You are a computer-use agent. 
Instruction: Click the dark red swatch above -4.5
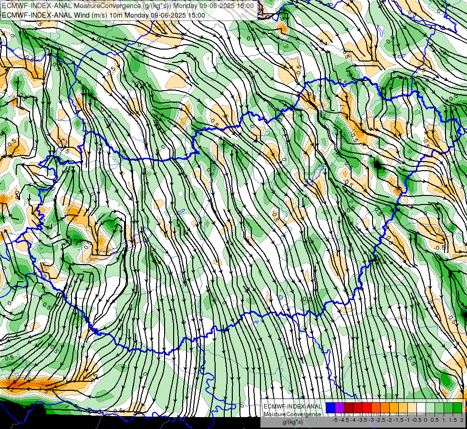pos(349,408)
